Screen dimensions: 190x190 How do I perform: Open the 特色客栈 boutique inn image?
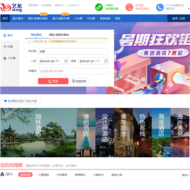point(142,132)
